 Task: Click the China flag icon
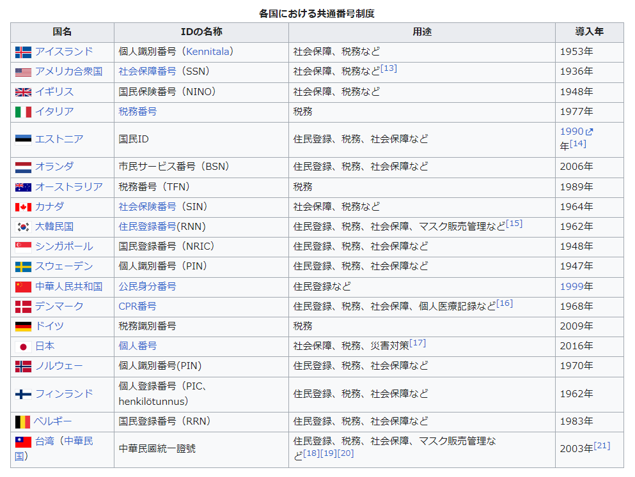[23, 287]
